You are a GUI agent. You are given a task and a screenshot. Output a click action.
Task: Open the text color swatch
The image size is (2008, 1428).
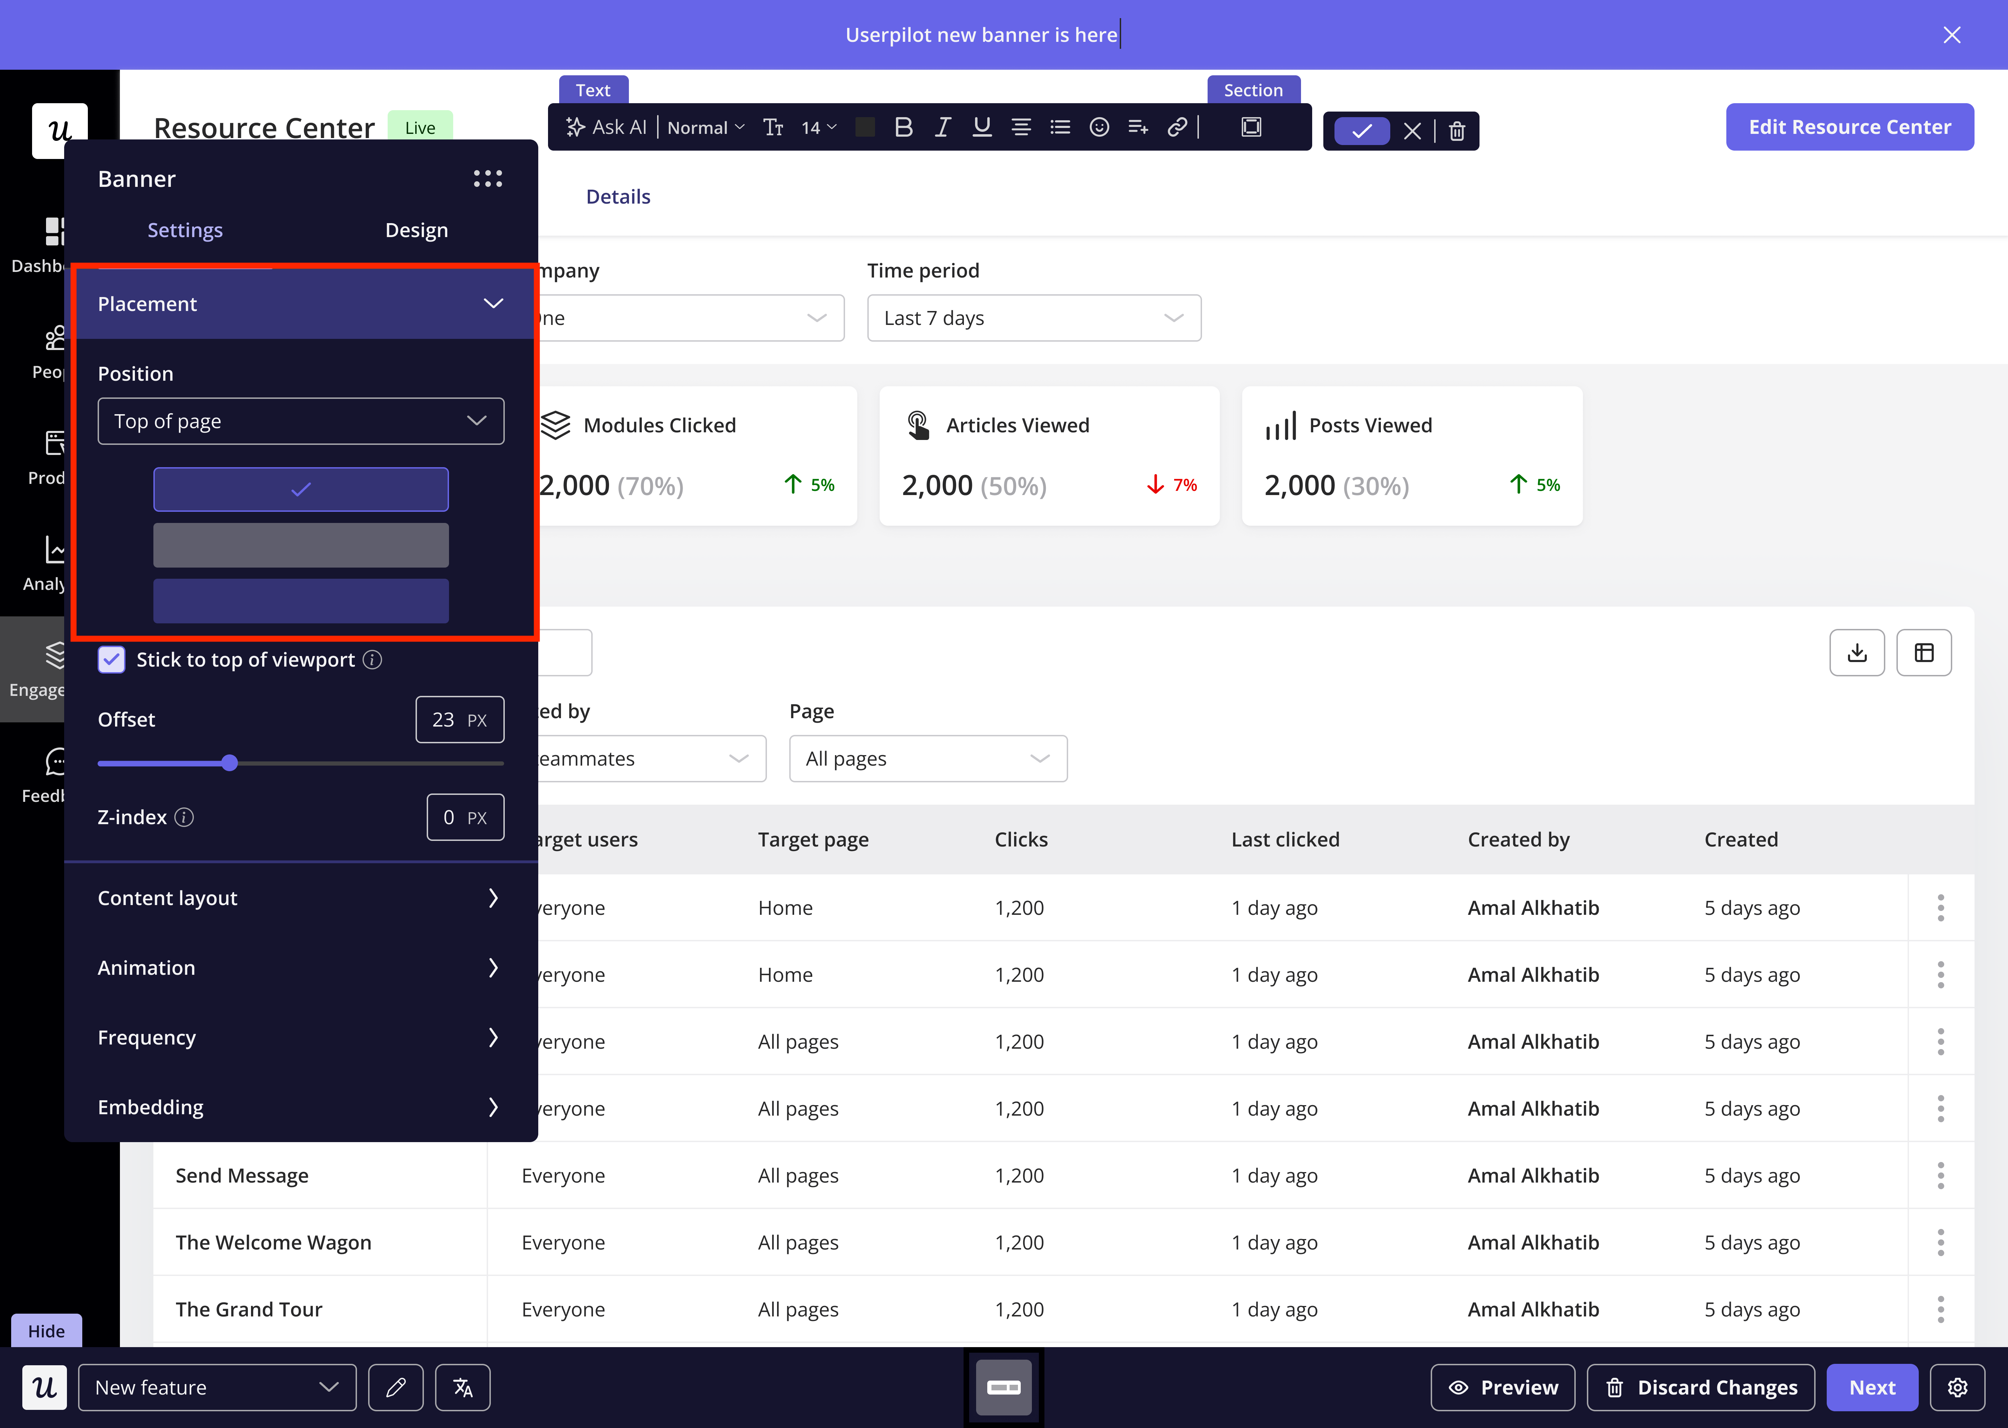pyautogui.click(x=865, y=128)
